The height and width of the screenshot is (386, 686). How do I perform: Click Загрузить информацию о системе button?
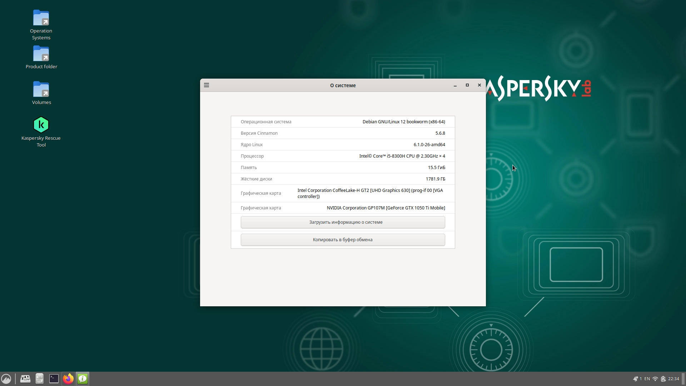pos(343,222)
